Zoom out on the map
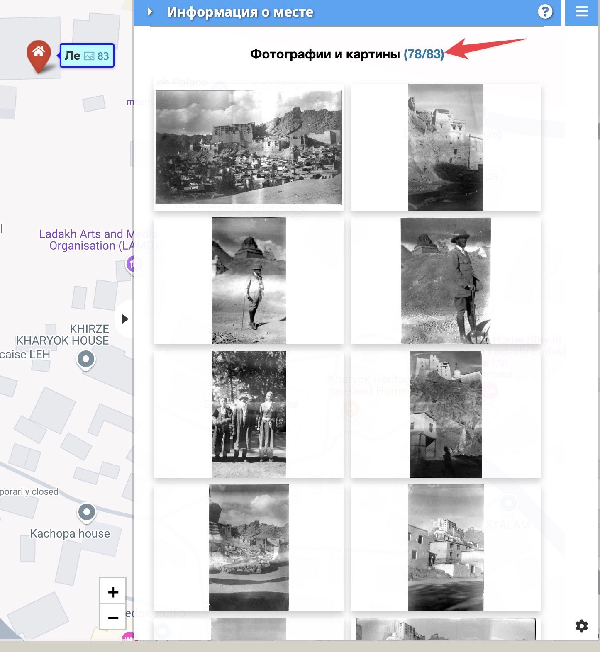Screen dimensions: 600x652 [x=113, y=618]
